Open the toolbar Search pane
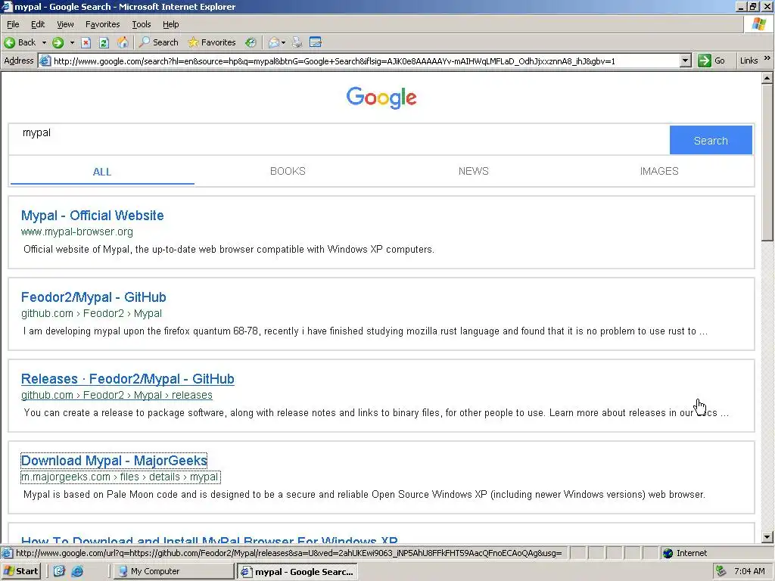This screenshot has height=581, width=775. pos(159,42)
